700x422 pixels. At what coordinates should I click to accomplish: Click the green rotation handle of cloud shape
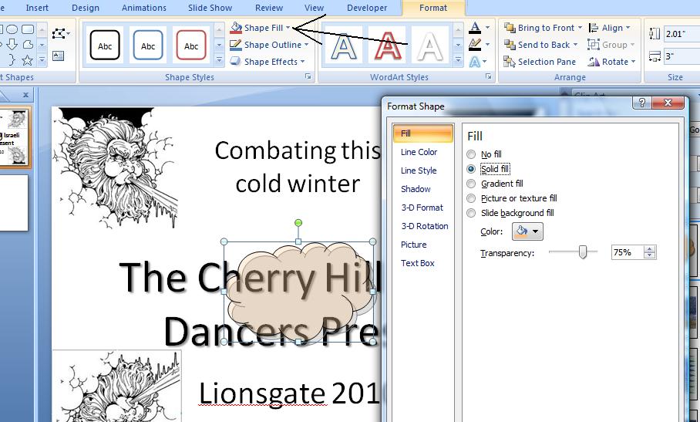click(298, 223)
